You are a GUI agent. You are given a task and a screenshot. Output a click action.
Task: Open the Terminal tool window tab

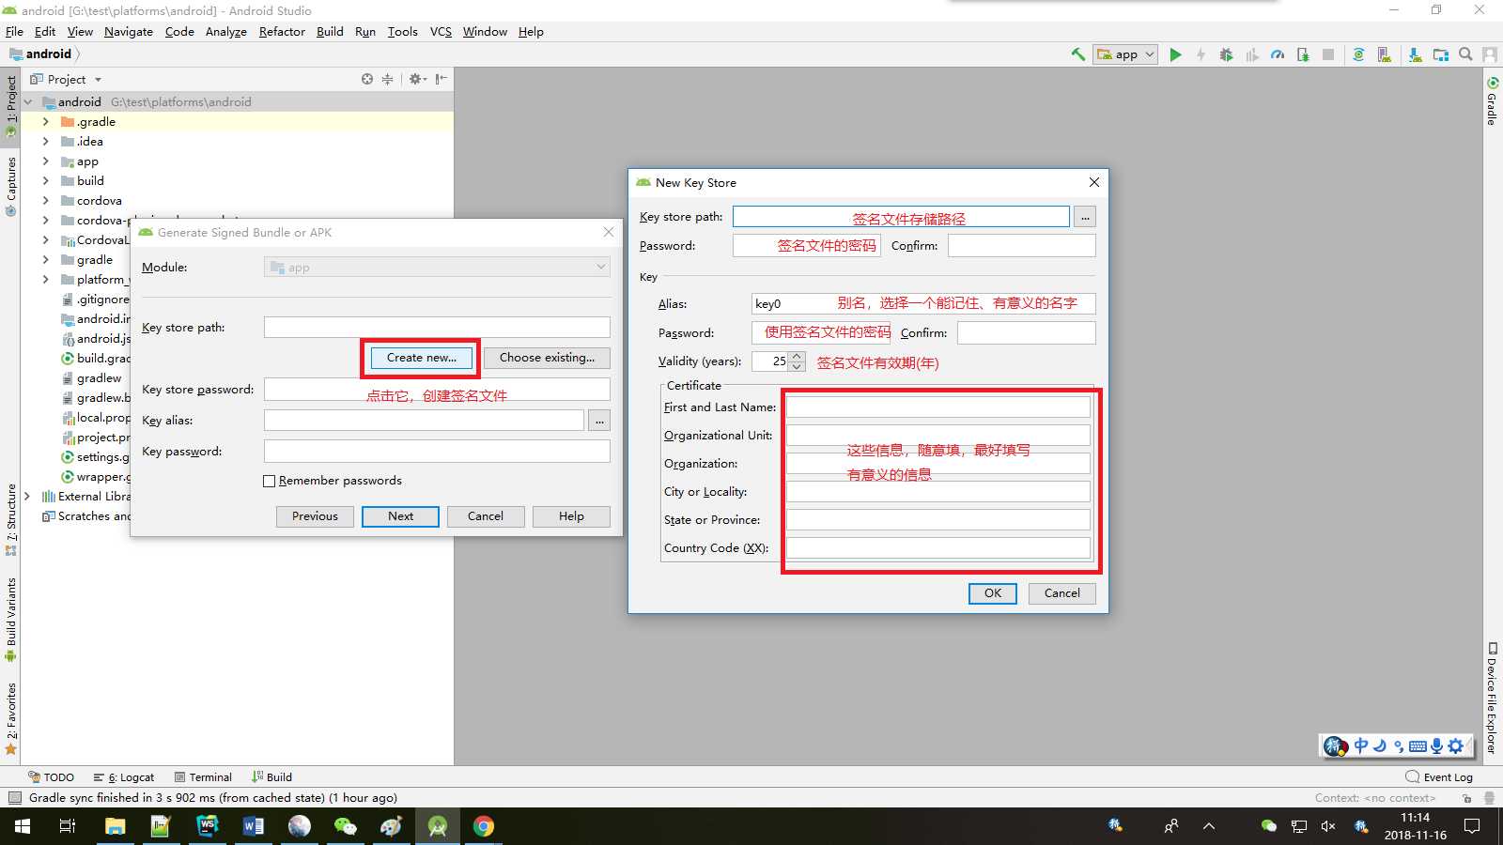tap(203, 777)
